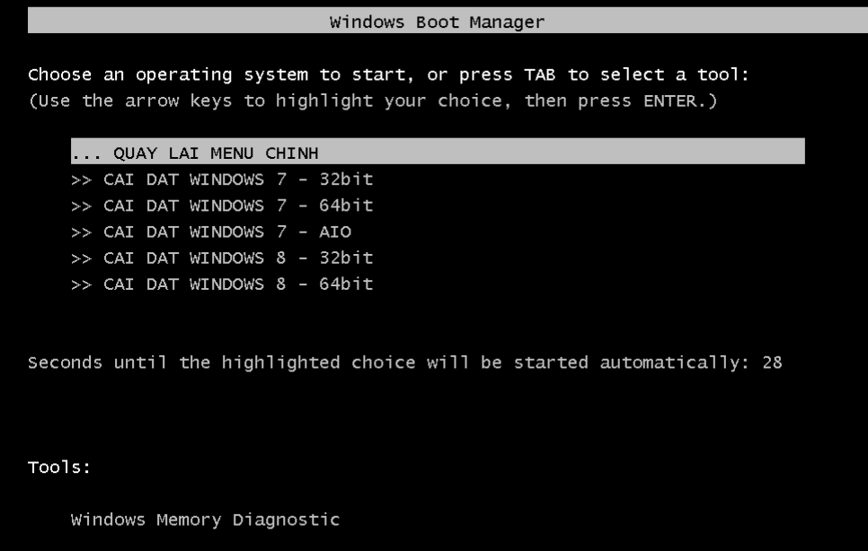Open Windows Memory Diagnostic tool
This screenshot has height=551, width=868.
point(205,519)
